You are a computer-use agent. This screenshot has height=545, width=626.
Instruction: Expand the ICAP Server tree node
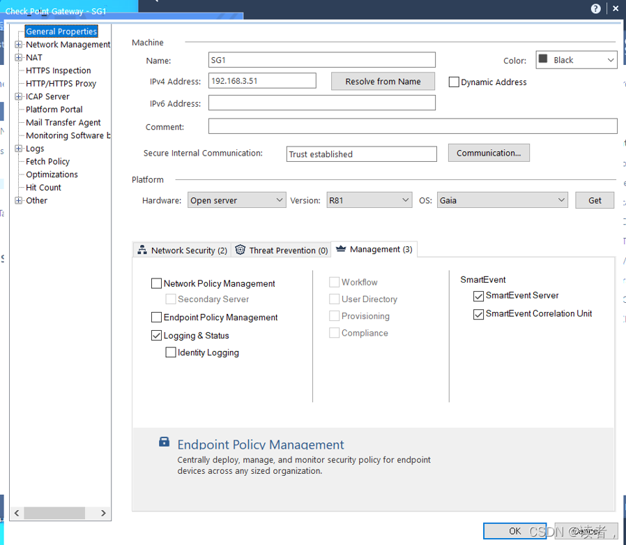pyautogui.click(x=18, y=96)
